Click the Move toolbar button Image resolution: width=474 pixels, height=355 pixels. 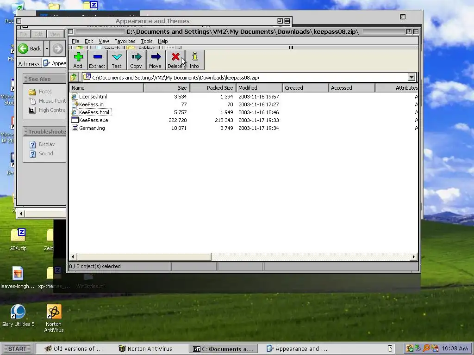point(156,60)
